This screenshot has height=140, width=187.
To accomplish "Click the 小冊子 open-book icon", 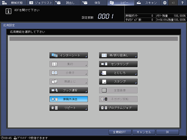I will [x=55, y=73].
